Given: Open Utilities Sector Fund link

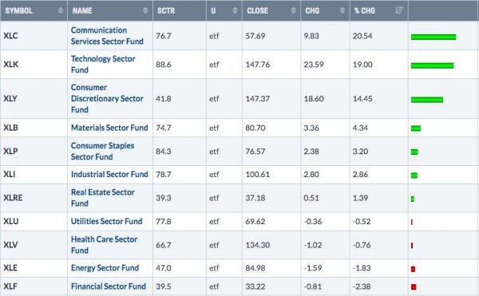Looking at the screenshot, I should (x=107, y=221).
